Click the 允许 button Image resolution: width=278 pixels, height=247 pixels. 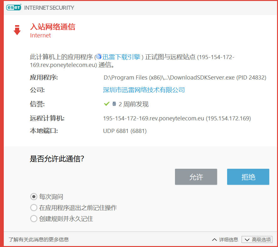click(x=196, y=177)
